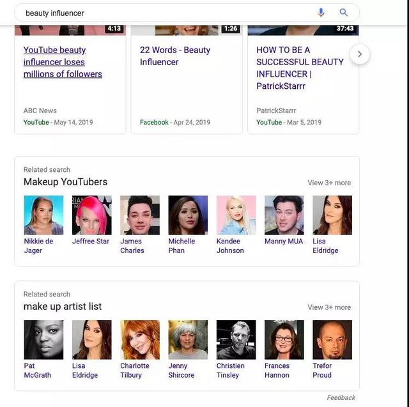
Task: Click the 'ABC News' source text
Action: click(40, 111)
